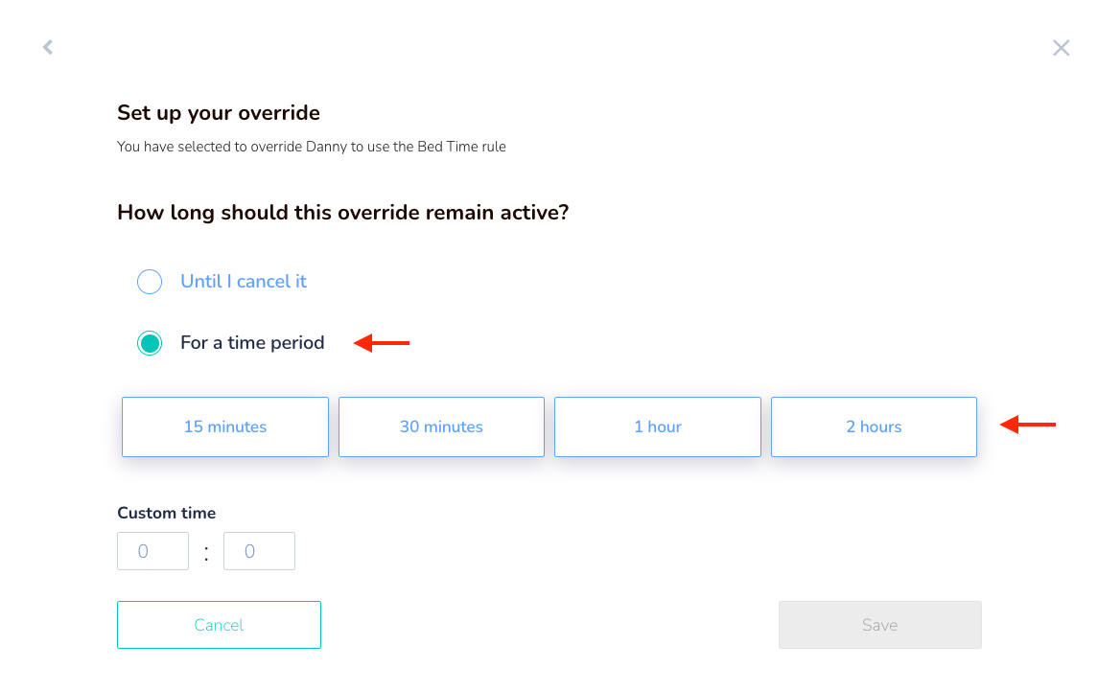The height and width of the screenshot is (691, 1098).
Task: Click the red arrow beside 'For a time period'
Action: [x=382, y=343]
